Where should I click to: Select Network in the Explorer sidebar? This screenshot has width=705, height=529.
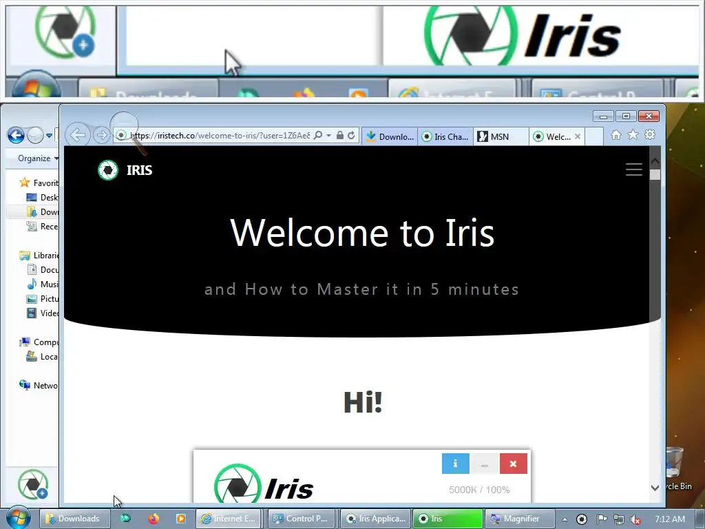[39, 386]
